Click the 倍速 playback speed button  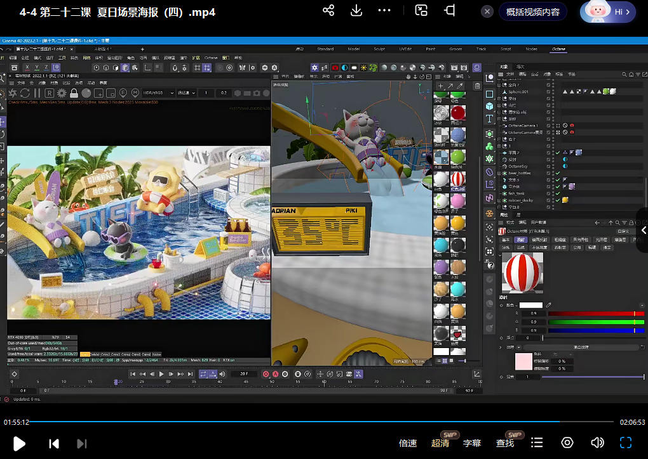point(408,443)
